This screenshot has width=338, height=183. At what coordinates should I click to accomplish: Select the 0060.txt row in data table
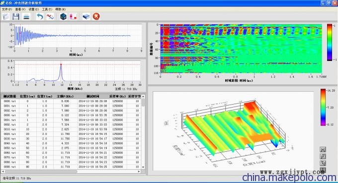pyautogui.click(x=71, y=153)
